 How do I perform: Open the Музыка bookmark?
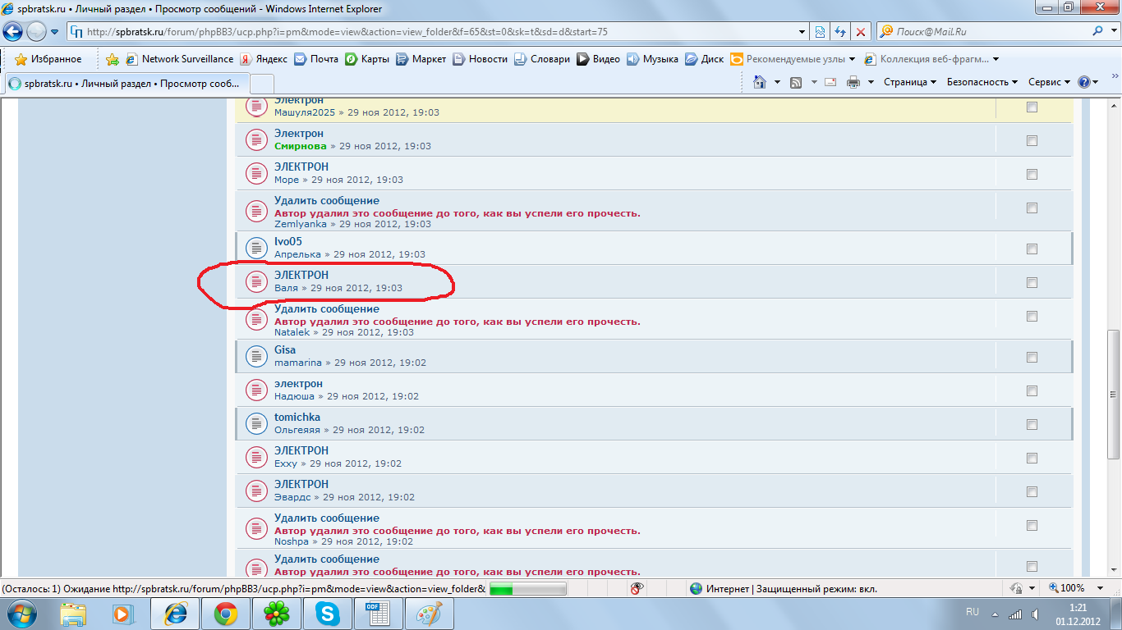click(x=653, y=59)
